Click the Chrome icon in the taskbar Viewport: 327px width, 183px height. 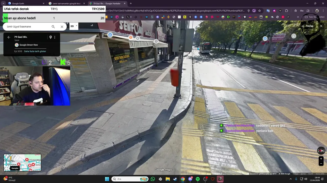pyautogui.click(x=183, y=179)
